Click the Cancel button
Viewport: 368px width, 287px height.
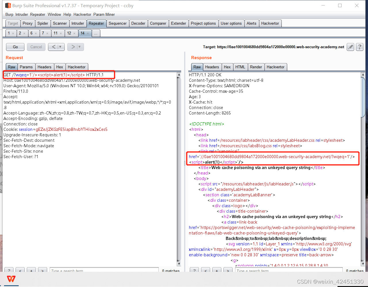pos(36,47)
